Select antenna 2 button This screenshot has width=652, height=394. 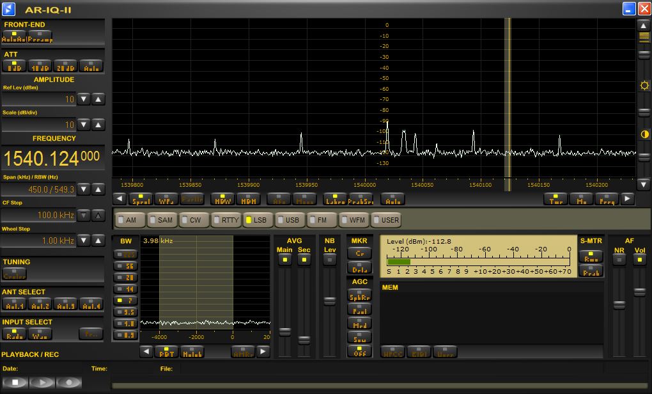pyautogui.click(x=40, y=304)
